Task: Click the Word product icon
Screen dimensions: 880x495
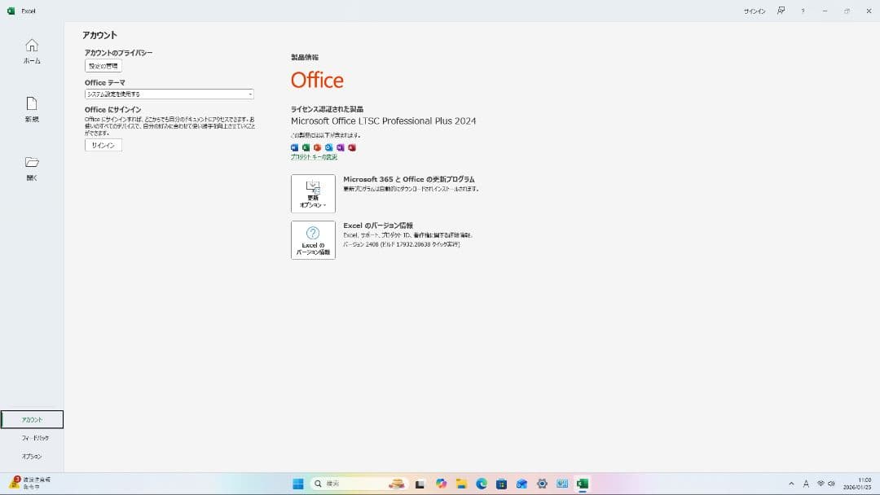Action: [295, 147]
